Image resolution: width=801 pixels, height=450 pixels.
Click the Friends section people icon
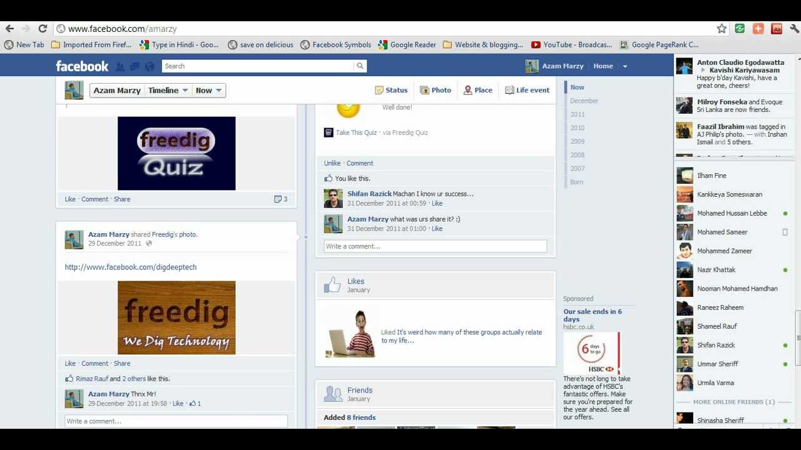pos(332,394)
